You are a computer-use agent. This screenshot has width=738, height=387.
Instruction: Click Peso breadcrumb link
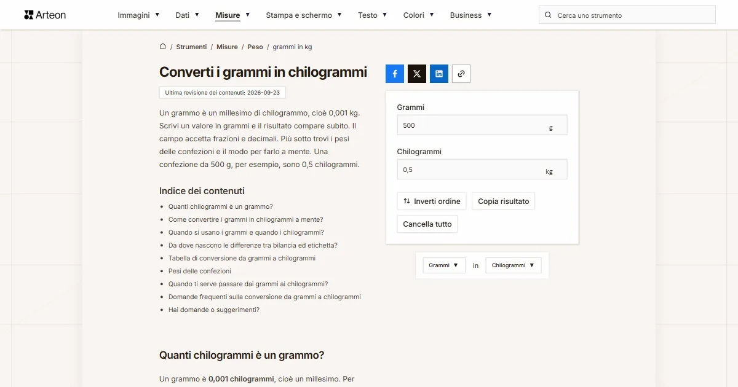255,47
